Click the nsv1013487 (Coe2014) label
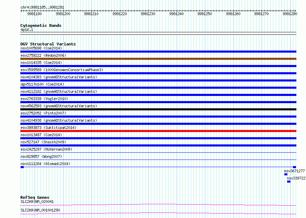Image resolution: width=306 pixels, height=218 pixels. 41,135
